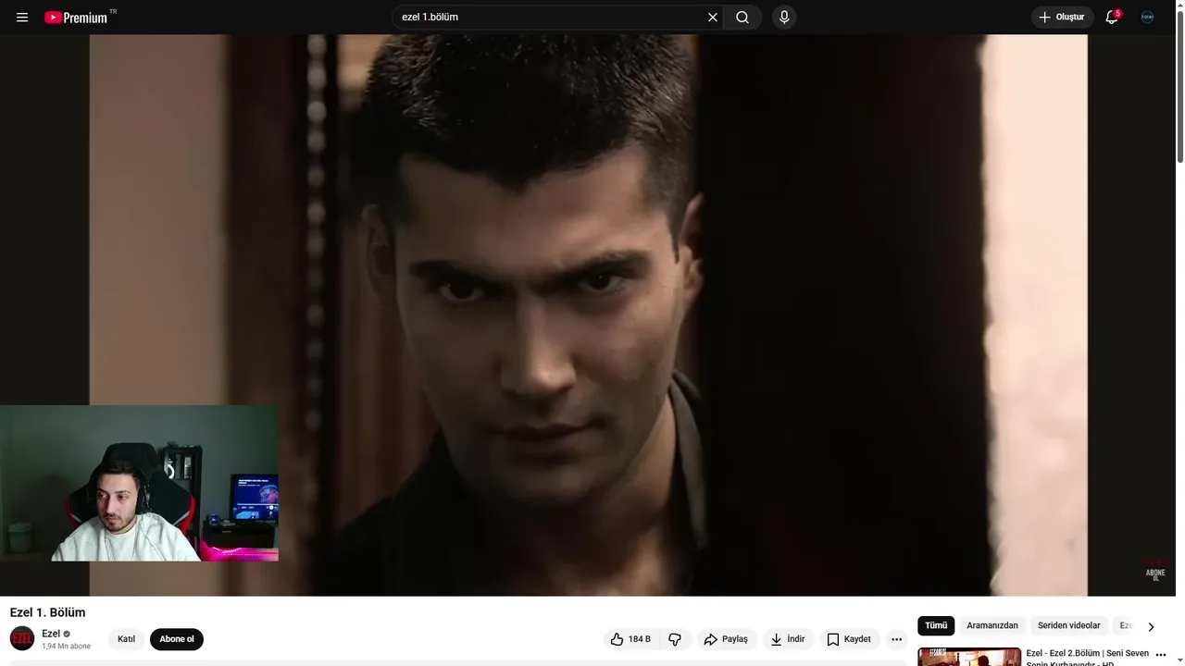The image size is (1185, 666).
Task: Open options menu for Ezel 2.Bölüm suggestion
Action: point(1161,655)
